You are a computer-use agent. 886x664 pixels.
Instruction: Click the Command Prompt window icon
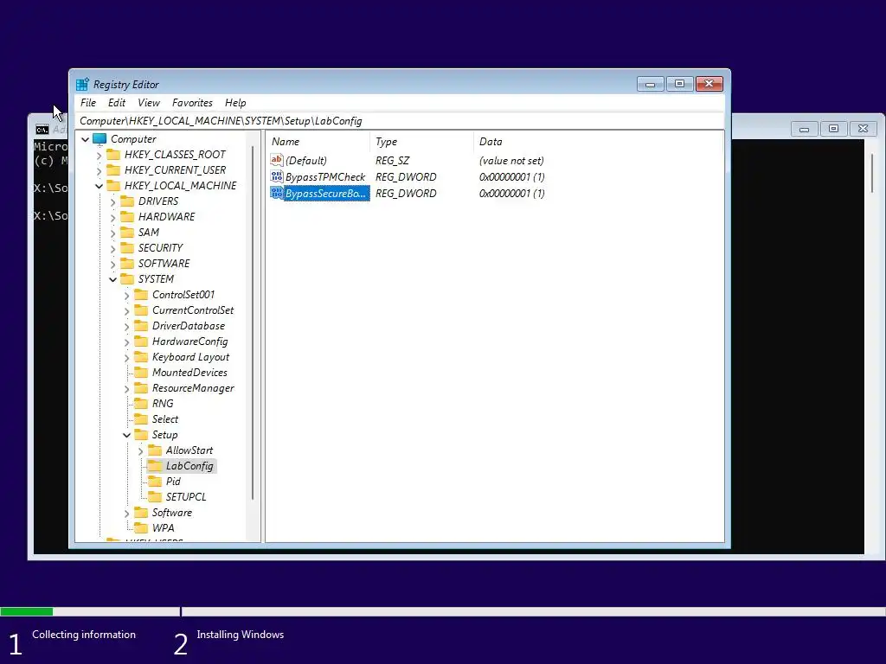click(42, 130)
